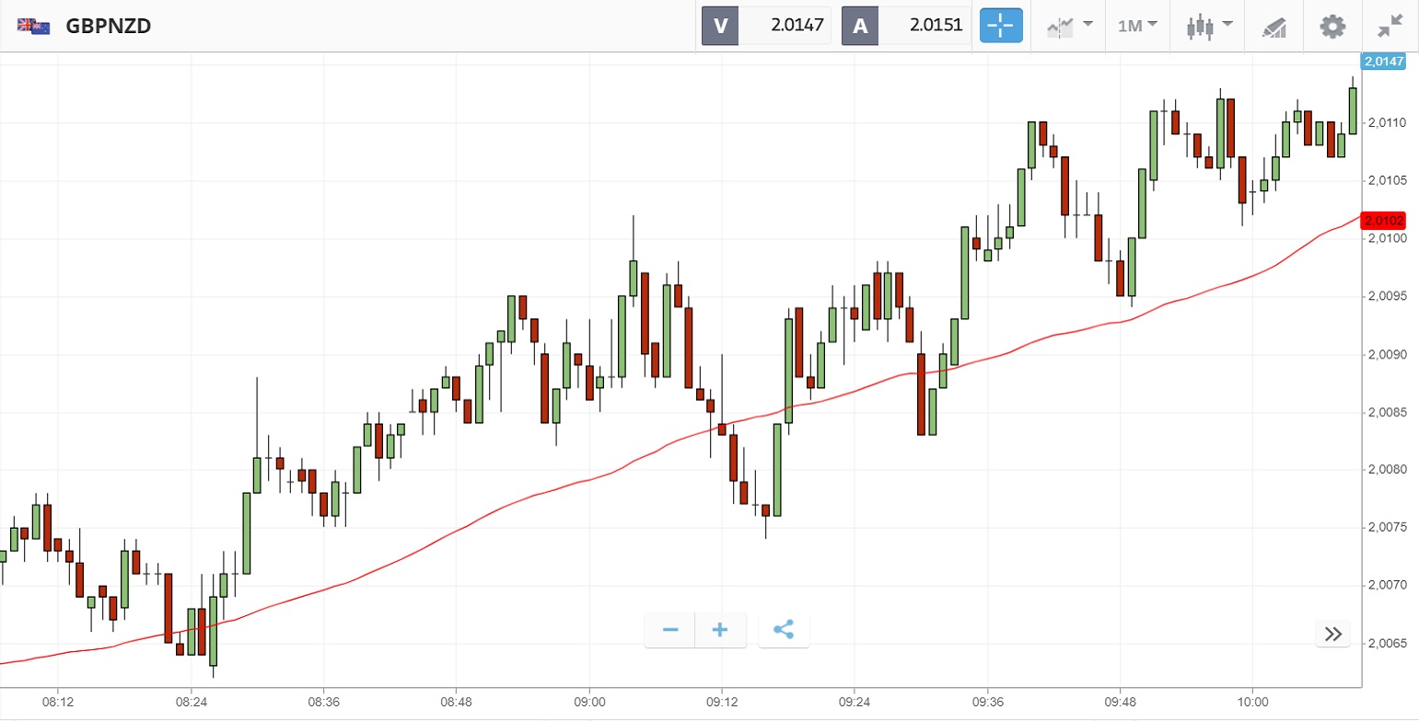Toggle the crosshair cursor button

pos(1001,26)
